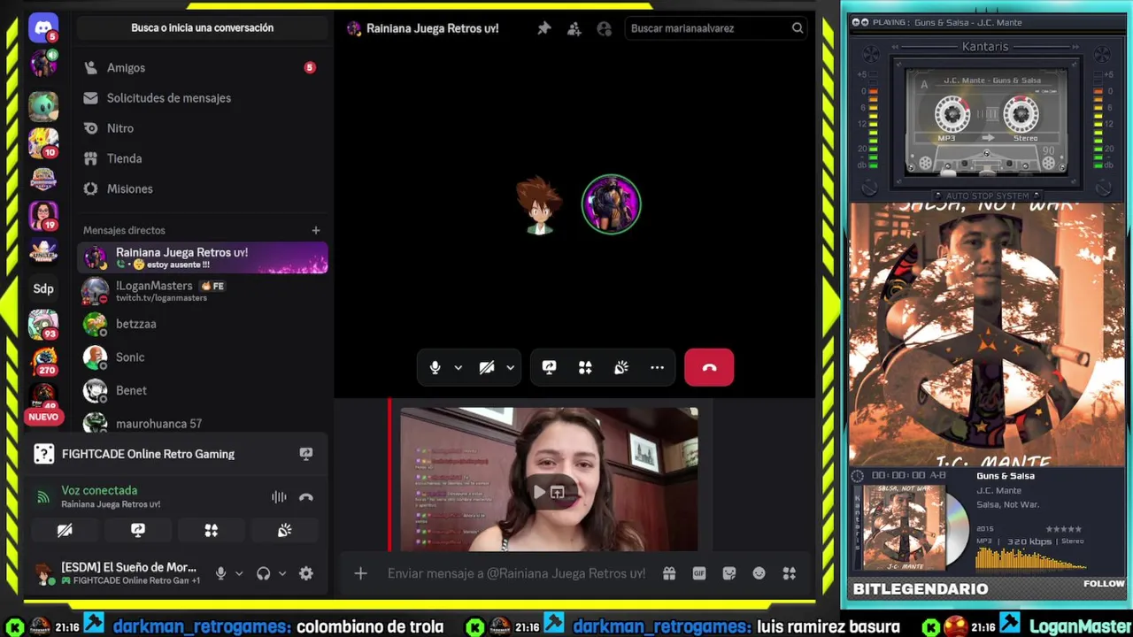Expand input device arrow in user panel

point(239,573)
